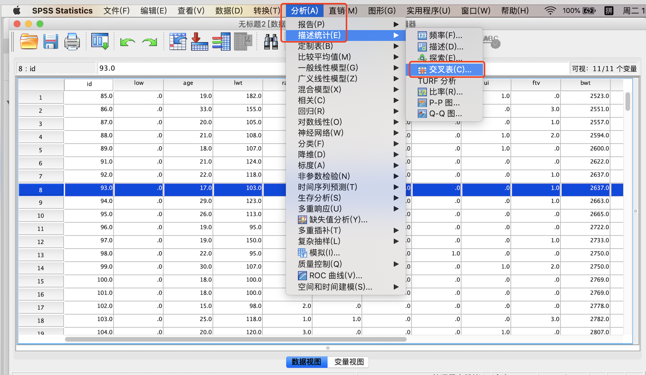Open the Variables info icon
Image resolution: width=646 pixels, height=375 pixels.
coord(221,41)
